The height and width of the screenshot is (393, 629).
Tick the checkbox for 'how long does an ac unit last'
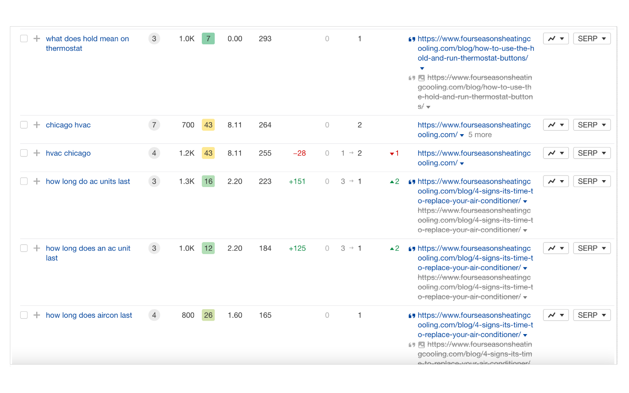pyautogui.click(x=24, y=248)
